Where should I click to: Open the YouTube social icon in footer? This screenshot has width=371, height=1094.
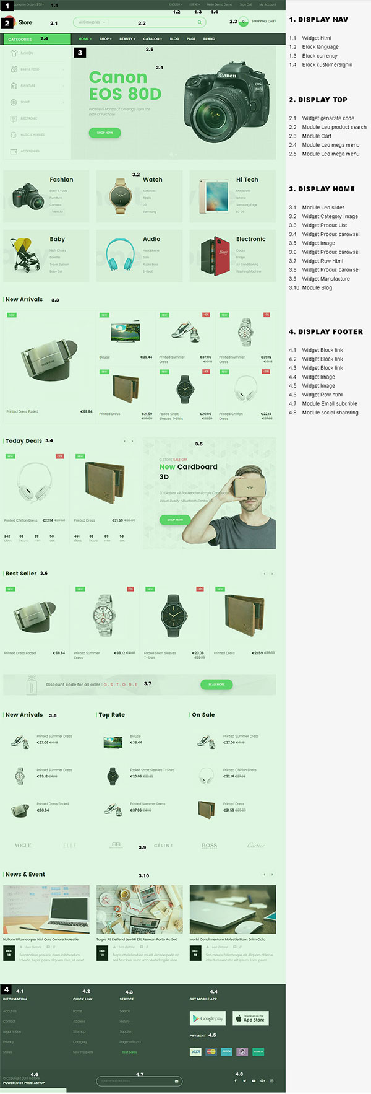point(254,1080)
